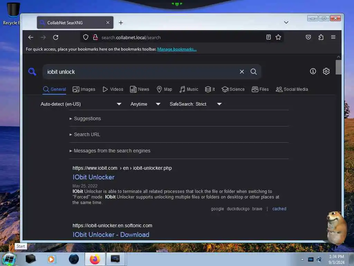Switch to the Images category tab
Screen dimensions: 354x266
84,89
